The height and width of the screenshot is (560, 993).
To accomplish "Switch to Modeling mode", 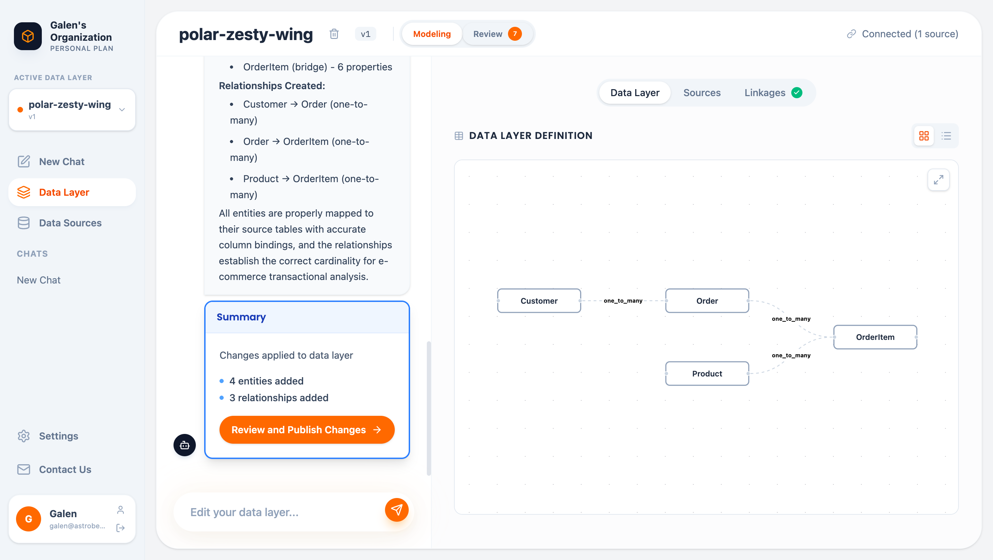I will 431,34.
